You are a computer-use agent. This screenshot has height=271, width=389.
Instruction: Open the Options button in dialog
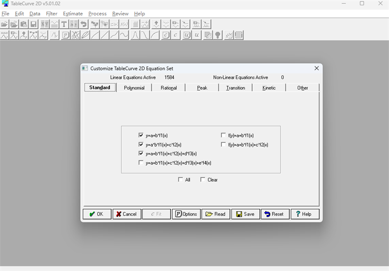point(186,214)
